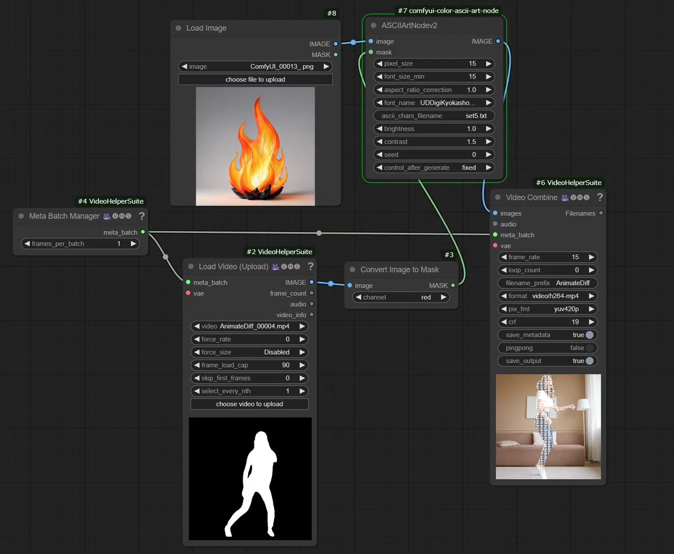674x554 pixels.
Task: Open help for Meta Batch Manager node
Action: 142,216
